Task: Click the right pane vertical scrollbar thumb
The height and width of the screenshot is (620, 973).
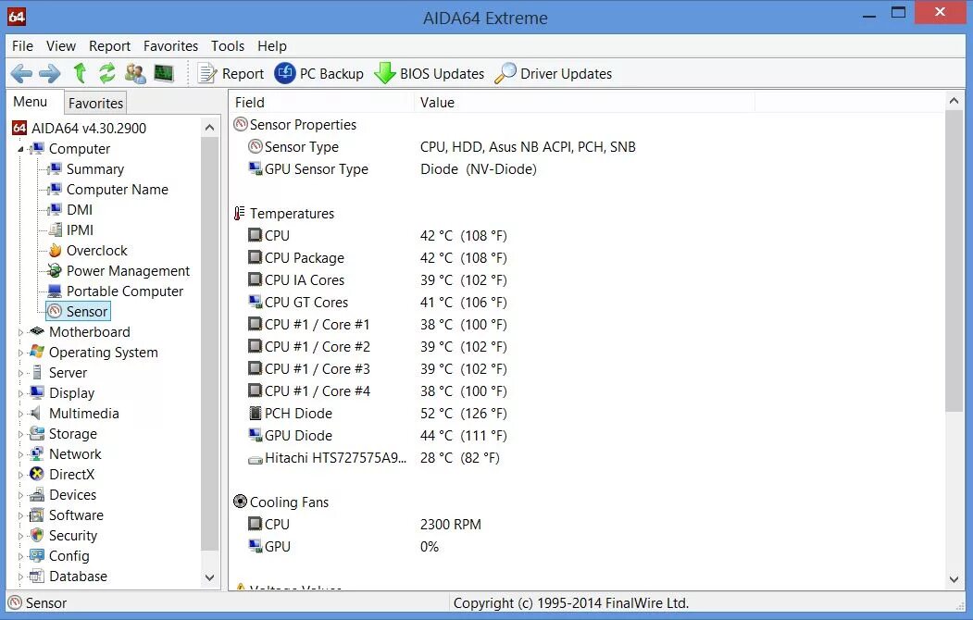Action: click(954, 260)
